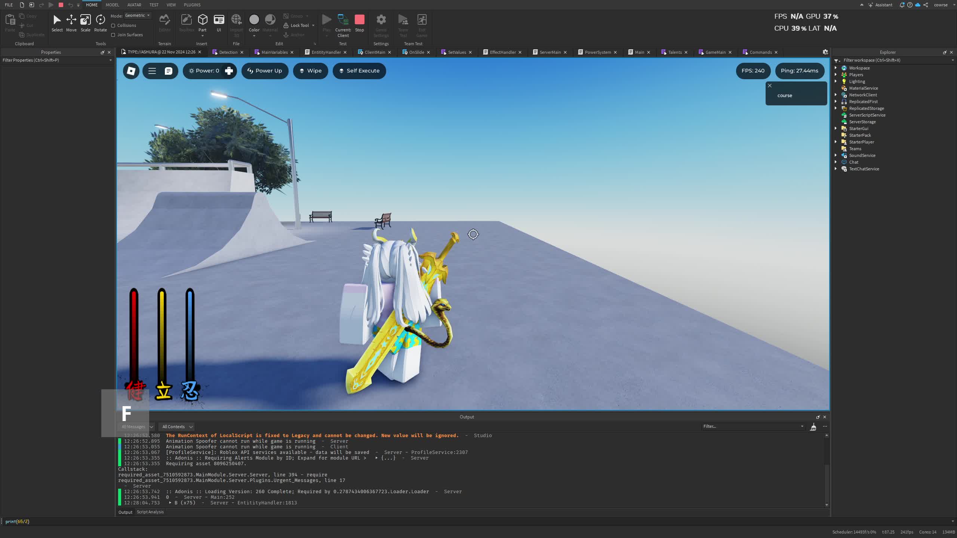Expand the Workspace tree node
957x538 pixels.
pyautogui.click(x=836, y=68)
